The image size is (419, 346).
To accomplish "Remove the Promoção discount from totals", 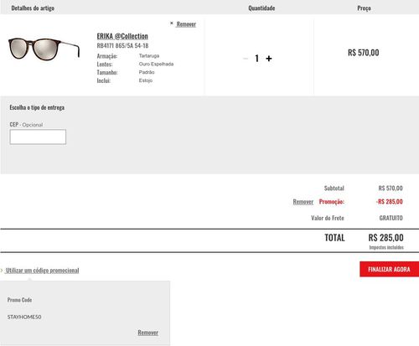I will 303,202.
